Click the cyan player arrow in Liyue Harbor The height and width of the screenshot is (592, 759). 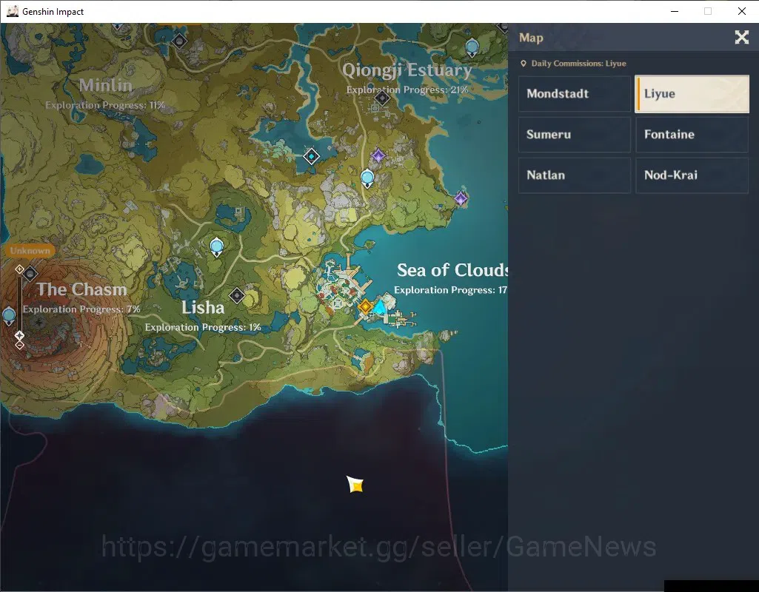[x=380, y=306]
